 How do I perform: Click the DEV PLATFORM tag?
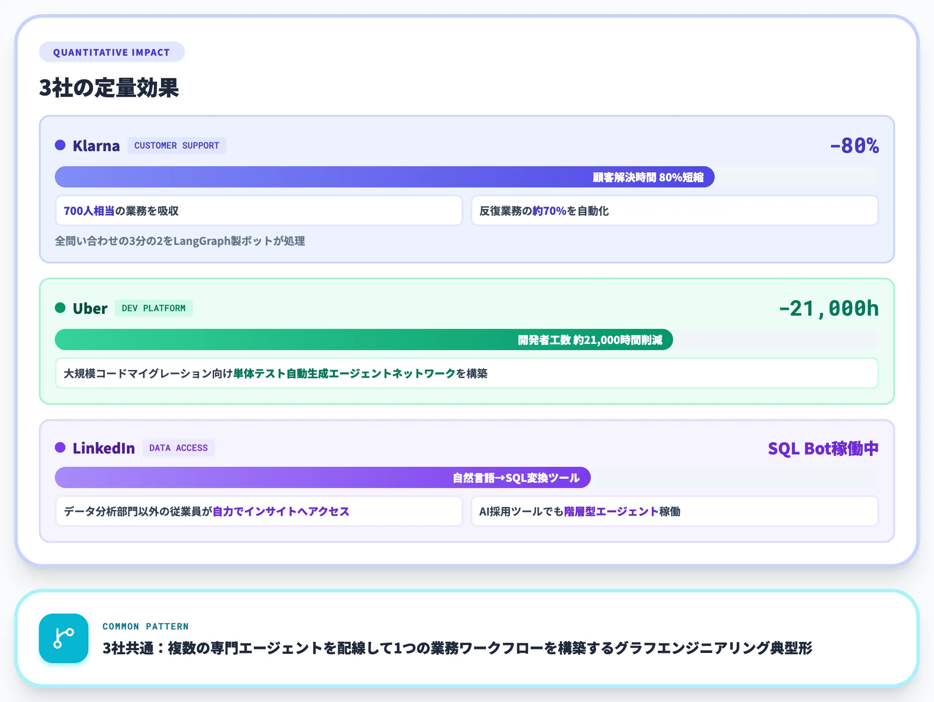point(153,308)
